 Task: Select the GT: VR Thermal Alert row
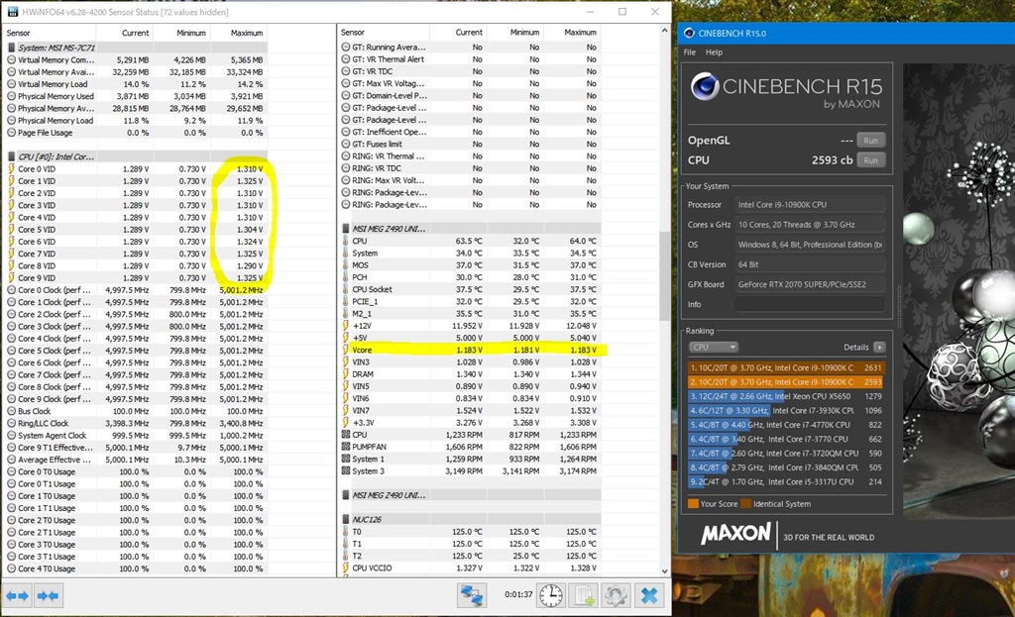coord(470,59)
